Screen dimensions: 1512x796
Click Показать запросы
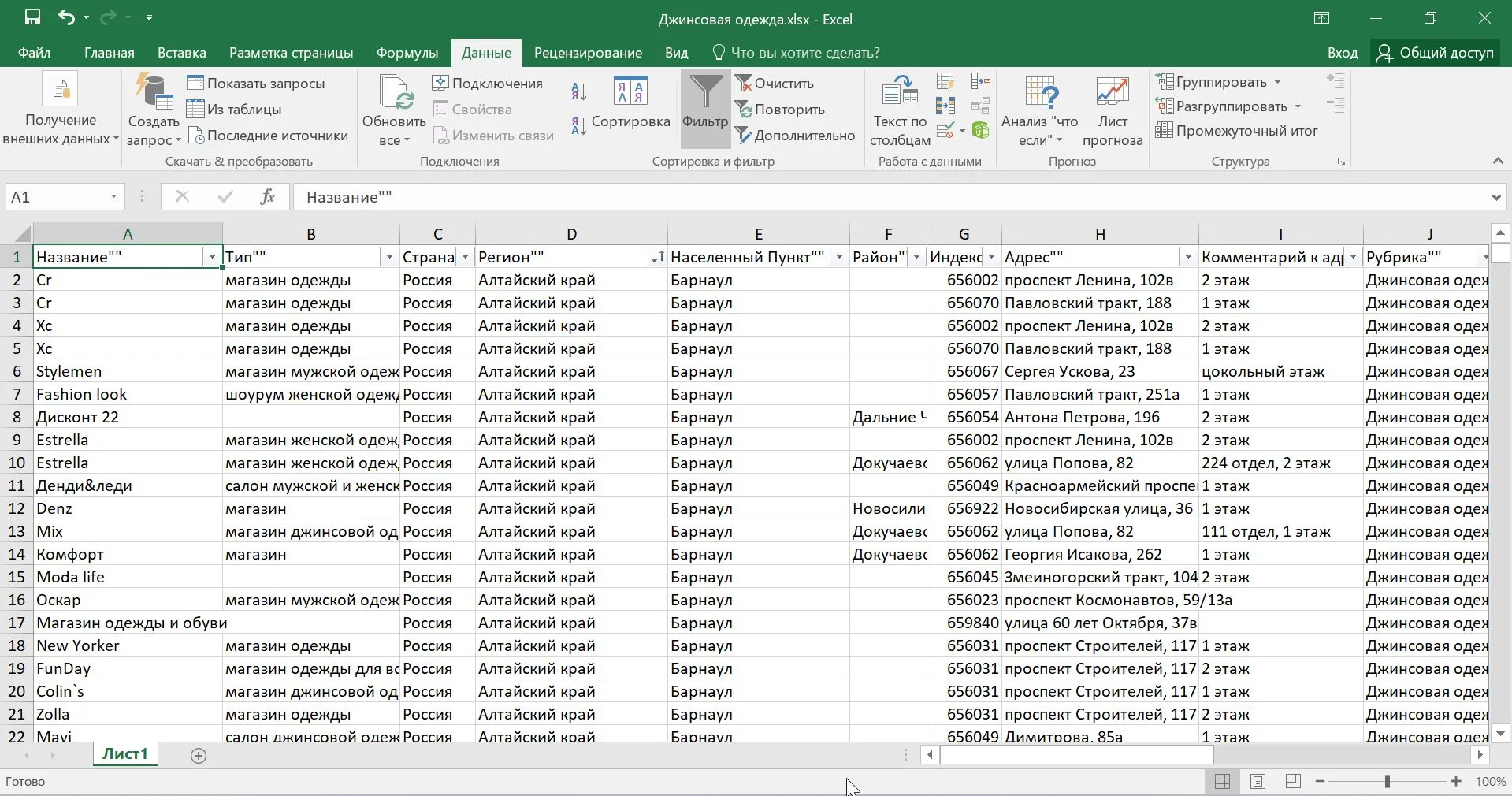point(256,84)
